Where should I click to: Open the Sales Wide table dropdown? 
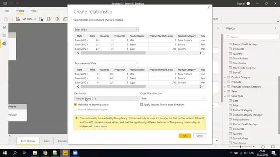click(106, 29)
